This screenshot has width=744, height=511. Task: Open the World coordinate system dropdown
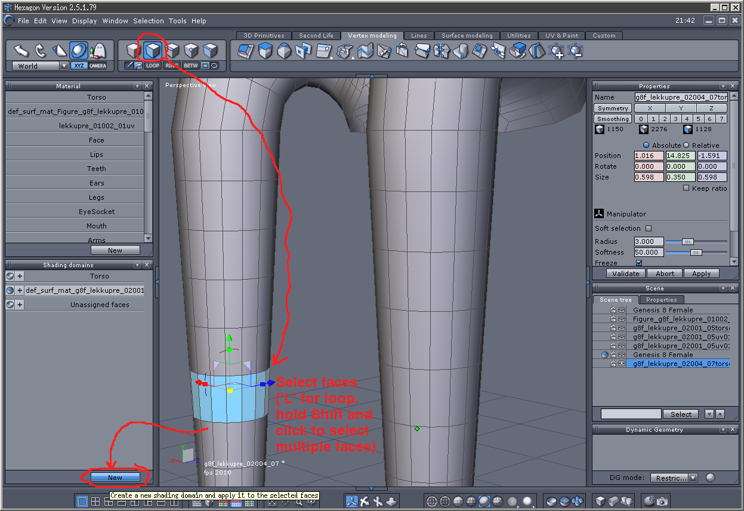point(64,66)
